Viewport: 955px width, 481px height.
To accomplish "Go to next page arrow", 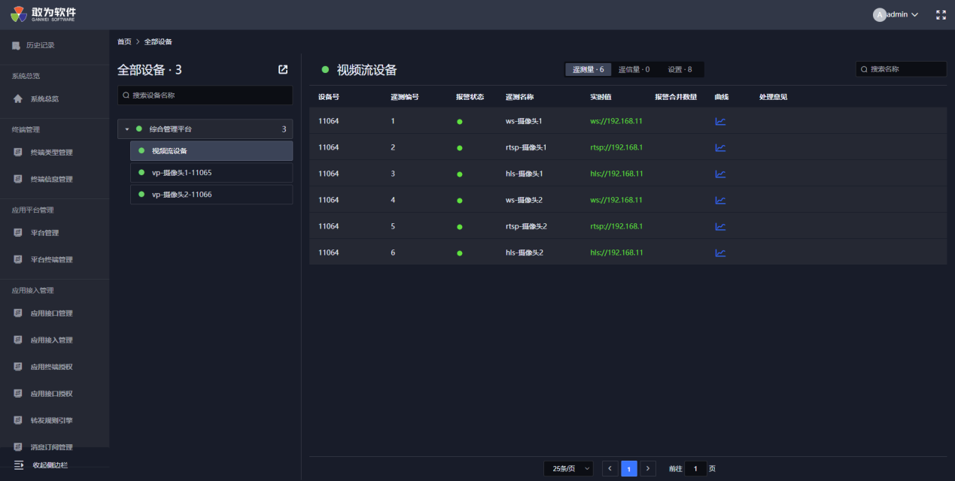I will point(648,468).
